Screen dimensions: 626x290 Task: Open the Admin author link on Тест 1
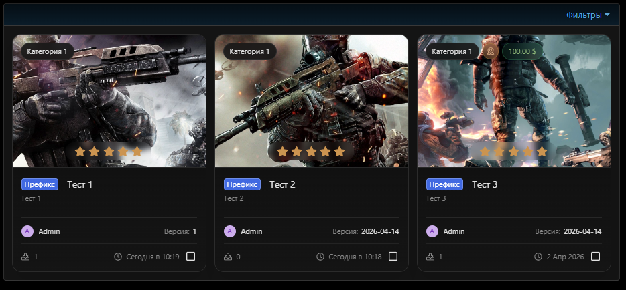[50, 231]
